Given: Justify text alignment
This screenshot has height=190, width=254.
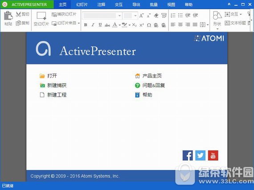Looking at the screenshot, I should 195,24.
